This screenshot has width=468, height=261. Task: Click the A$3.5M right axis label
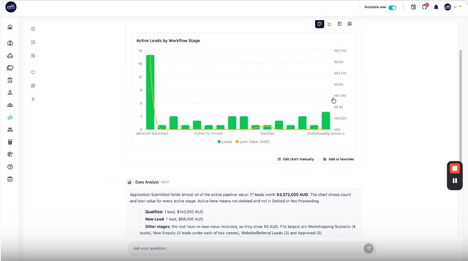coord(340,51)
